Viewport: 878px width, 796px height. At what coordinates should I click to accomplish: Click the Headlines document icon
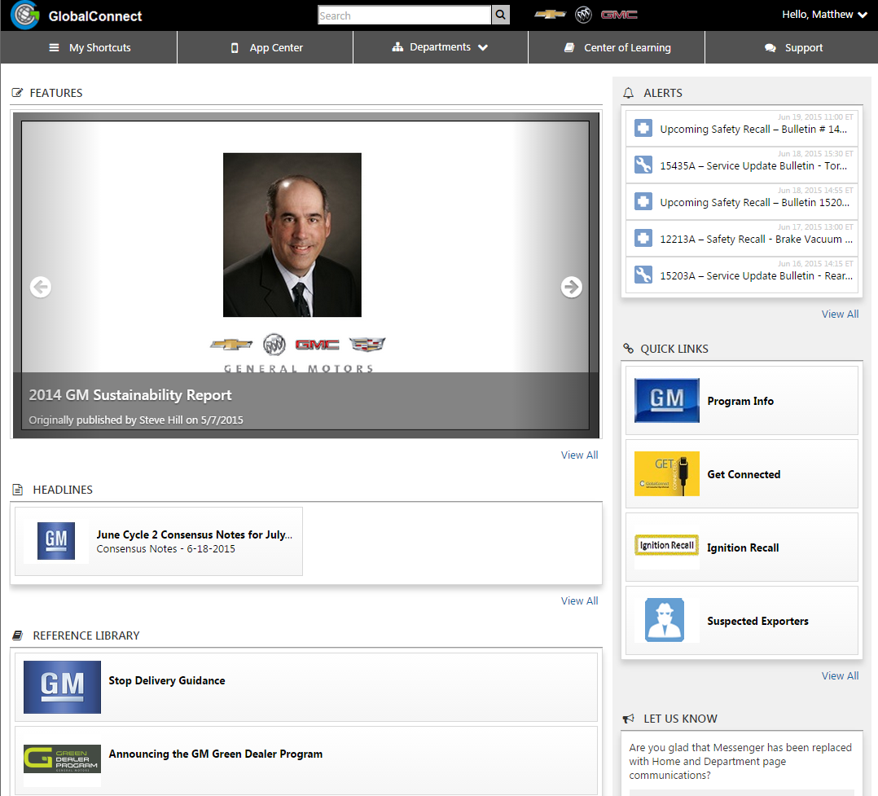coord(18,490)
